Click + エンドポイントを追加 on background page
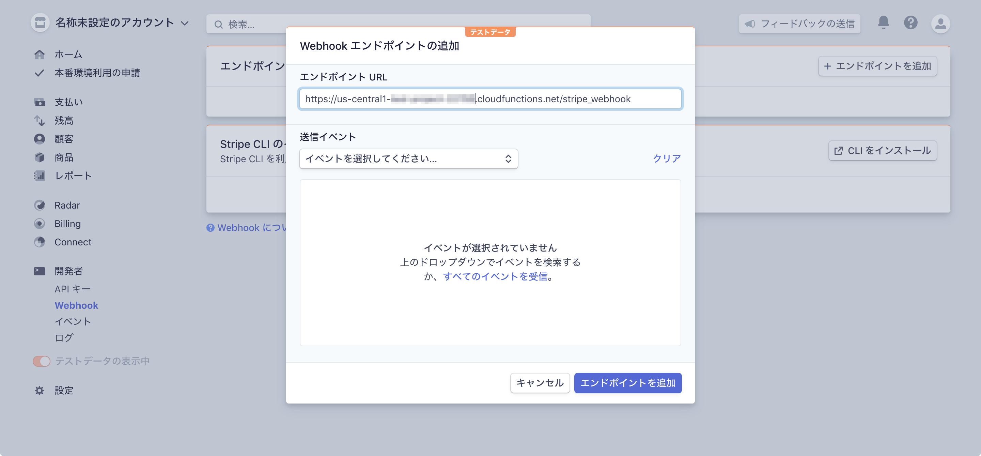 pyautogui.click(x=877, y=66)
